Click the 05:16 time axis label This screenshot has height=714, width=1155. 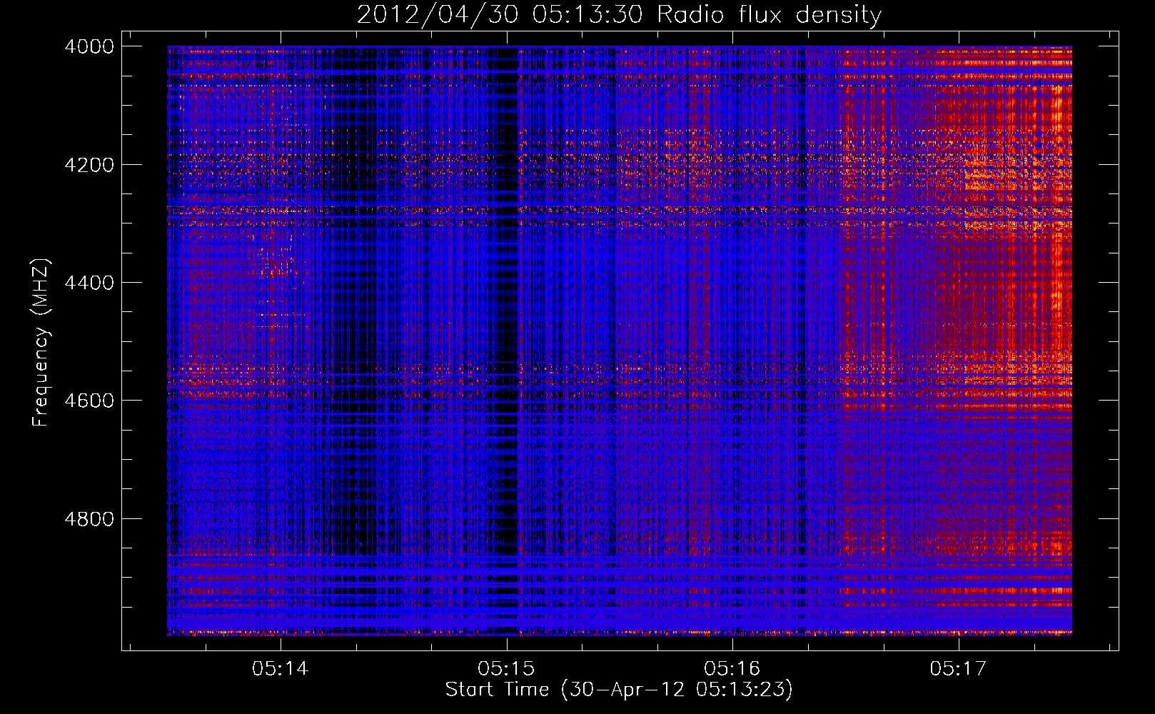click(x=732, y=668)
